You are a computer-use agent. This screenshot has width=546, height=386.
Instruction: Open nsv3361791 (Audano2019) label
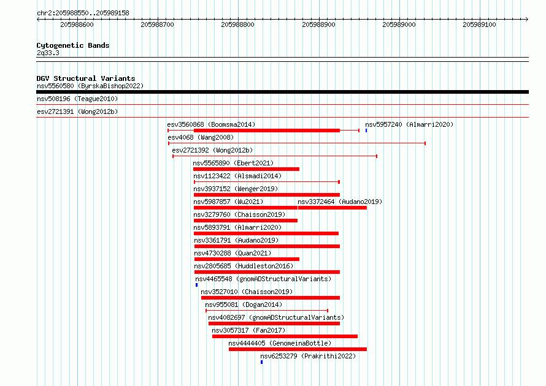point(236,240)
